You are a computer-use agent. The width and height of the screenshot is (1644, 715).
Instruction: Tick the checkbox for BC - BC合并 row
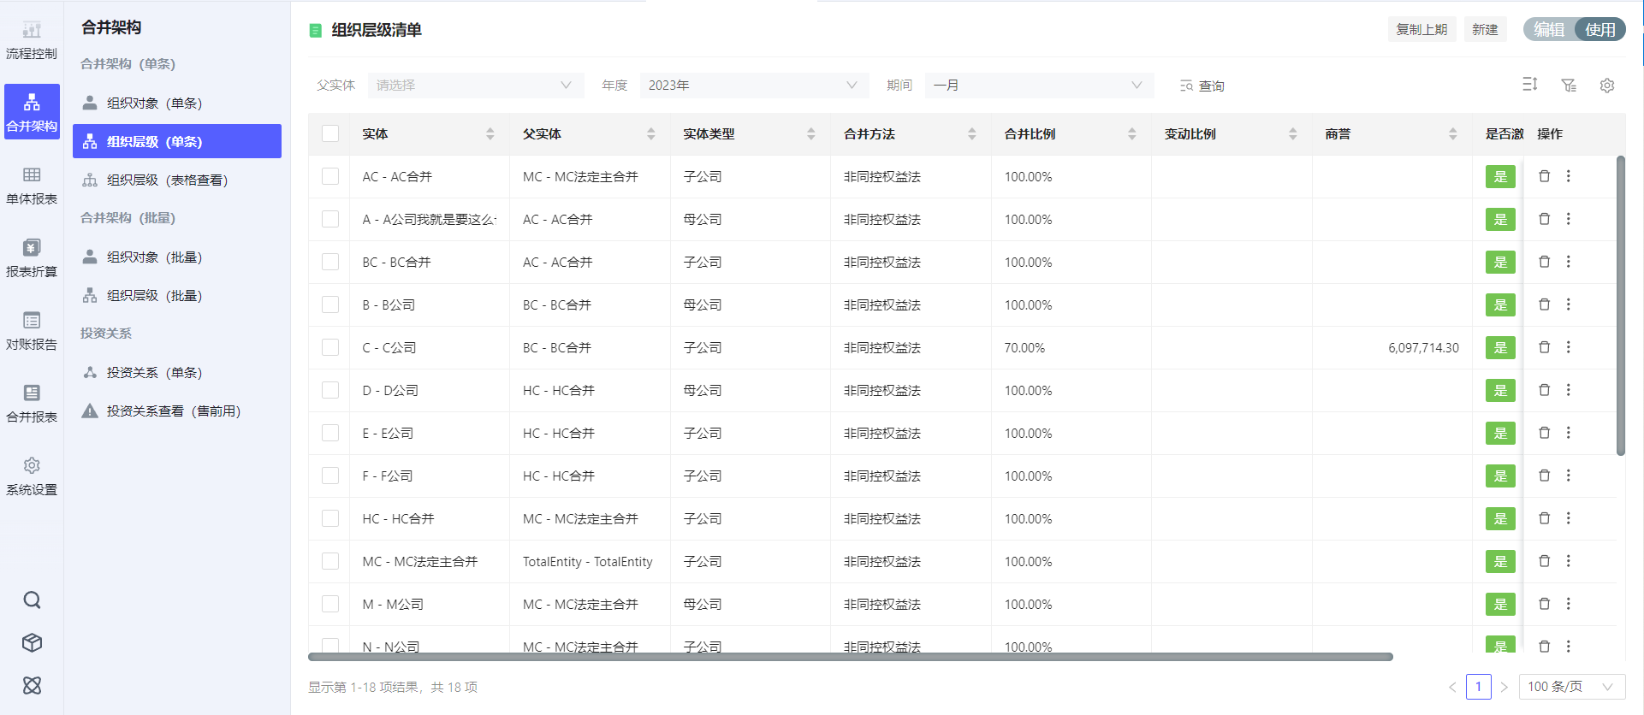pyautogui.click(x=330, y=262)
